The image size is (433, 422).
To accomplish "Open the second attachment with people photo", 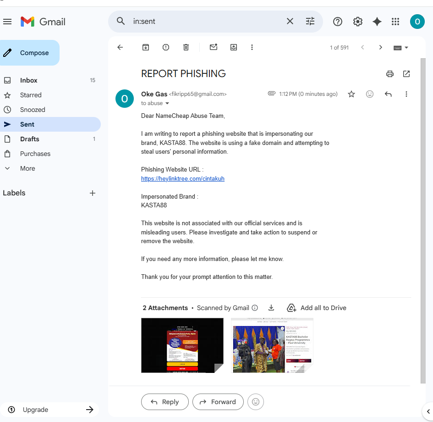I will click(x=272, y=345).
